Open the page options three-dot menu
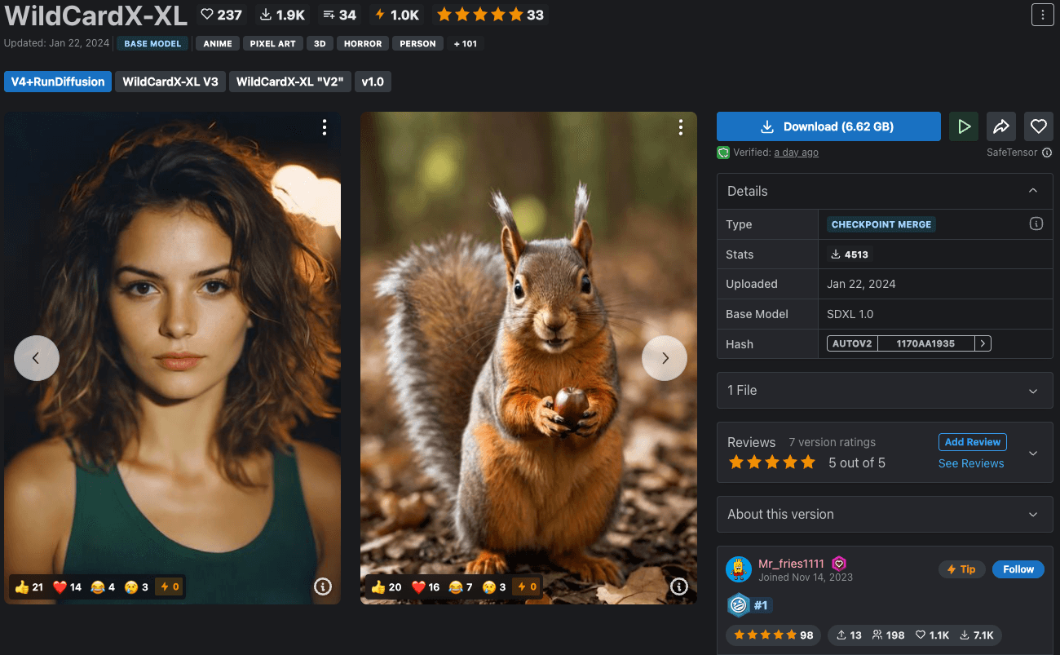 pos(1042,15)
